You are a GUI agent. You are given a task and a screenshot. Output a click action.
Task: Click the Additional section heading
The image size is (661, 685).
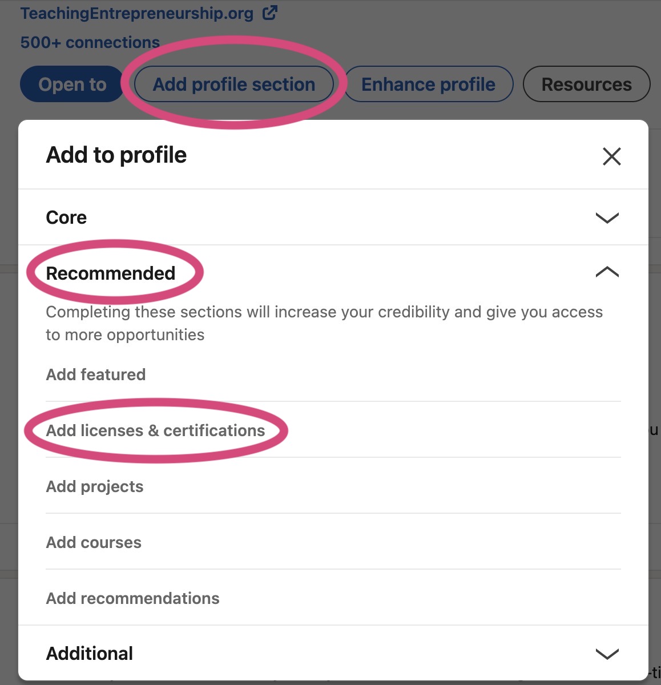point(90,654)
